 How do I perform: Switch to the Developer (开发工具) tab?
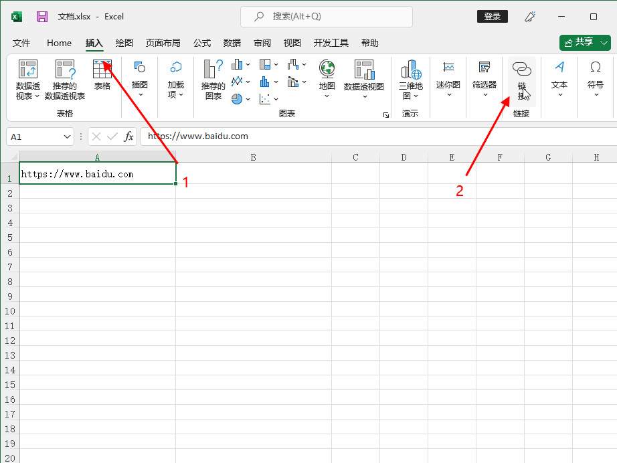coord(331,43)
